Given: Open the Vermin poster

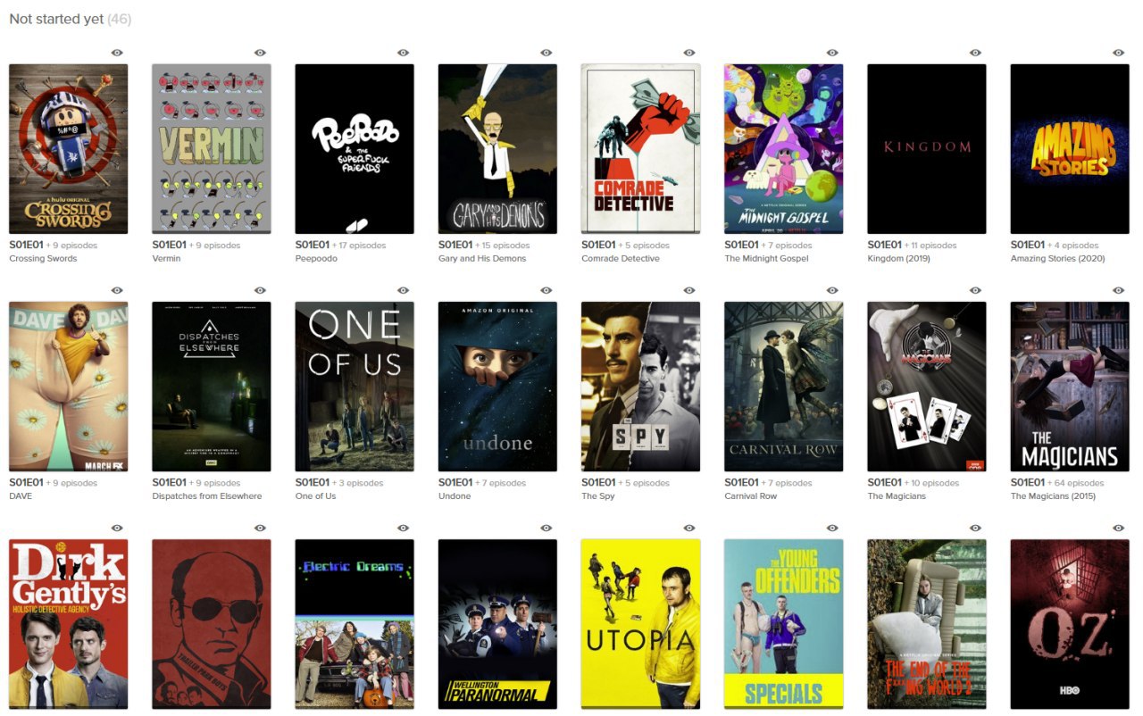Looking at the screenshot, I should 212,149.
